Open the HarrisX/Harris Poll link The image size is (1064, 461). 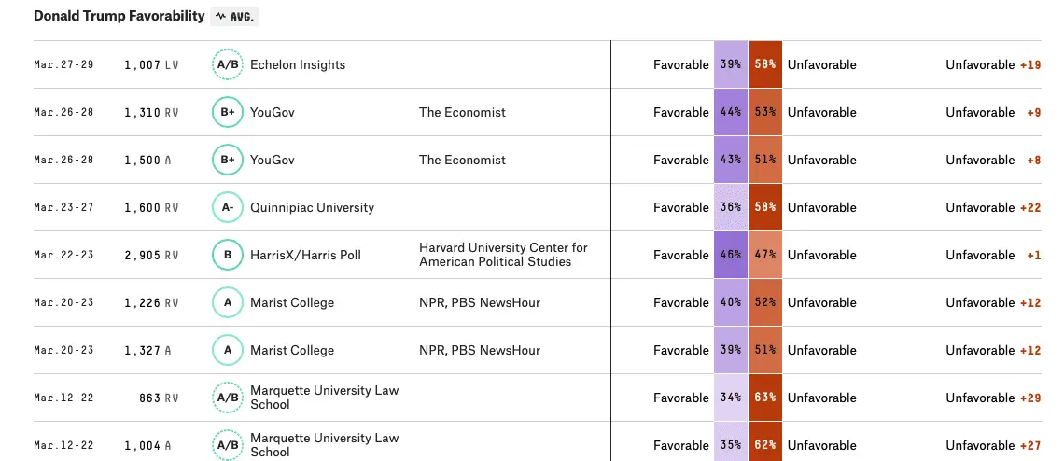pyautogui.click(x=305, y=255)
